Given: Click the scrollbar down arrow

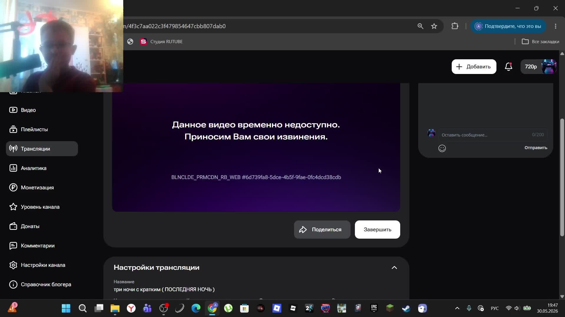Looking at the screenshot, I should point(562,296).
